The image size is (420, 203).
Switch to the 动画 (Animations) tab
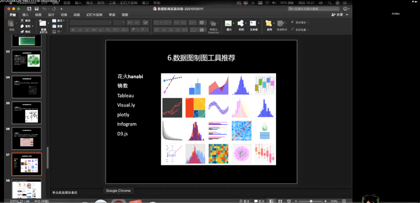(x=77, y=14)
